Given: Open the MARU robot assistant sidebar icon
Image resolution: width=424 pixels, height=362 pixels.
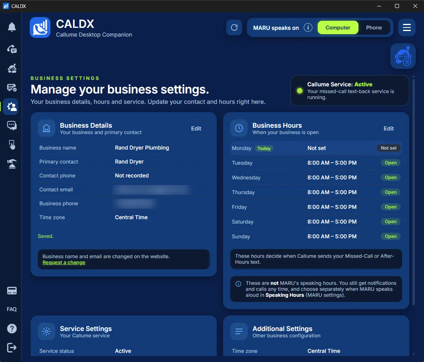Looking at the screenshot, I should click(12, 68).
